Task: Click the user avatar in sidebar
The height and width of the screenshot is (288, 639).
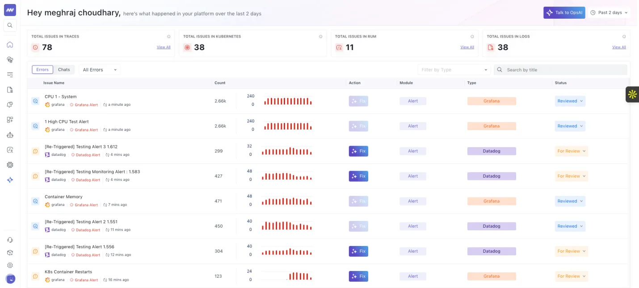Action: point(10,279)
